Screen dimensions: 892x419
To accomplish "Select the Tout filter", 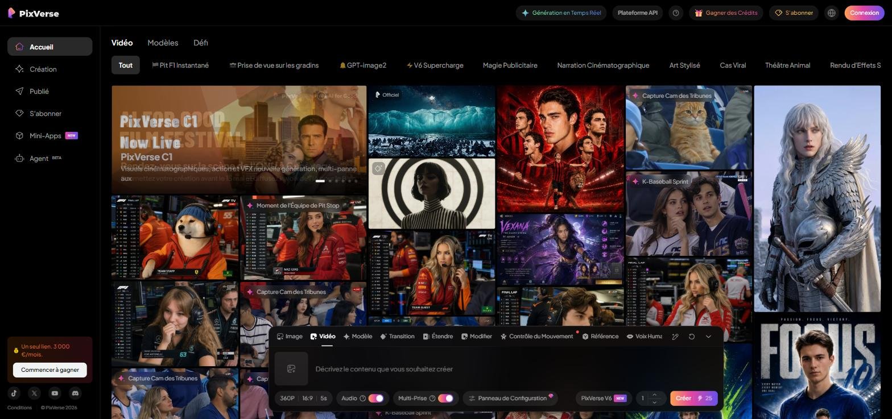I will coord(126,65).
